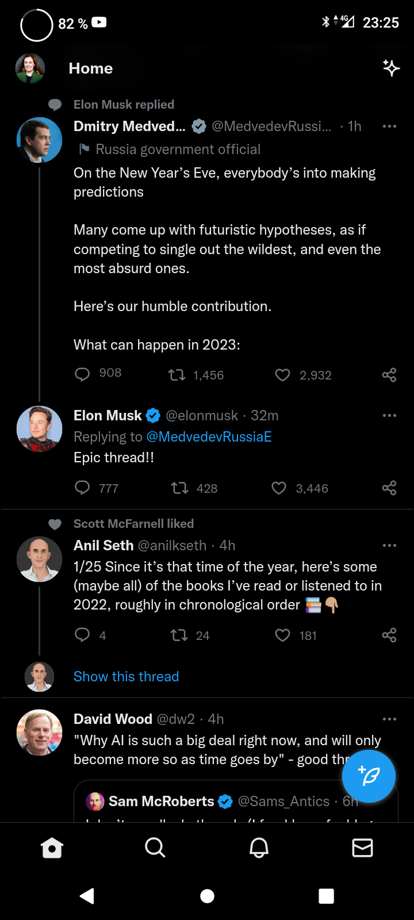
Task: Like Dmitry Medvedev's predictions tweet
Action: click(282, 375)
